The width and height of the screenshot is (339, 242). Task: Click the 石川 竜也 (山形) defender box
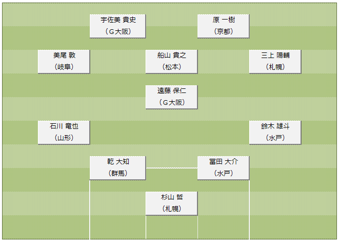coord(64,133)
